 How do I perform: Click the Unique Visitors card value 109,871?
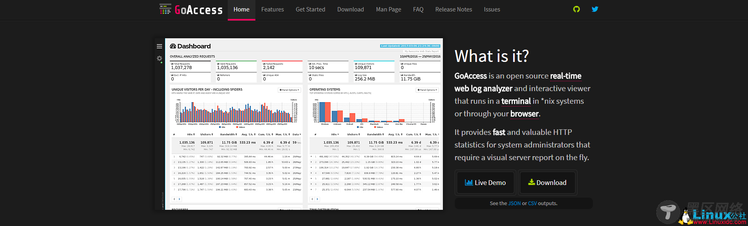(x=363, y=68)
